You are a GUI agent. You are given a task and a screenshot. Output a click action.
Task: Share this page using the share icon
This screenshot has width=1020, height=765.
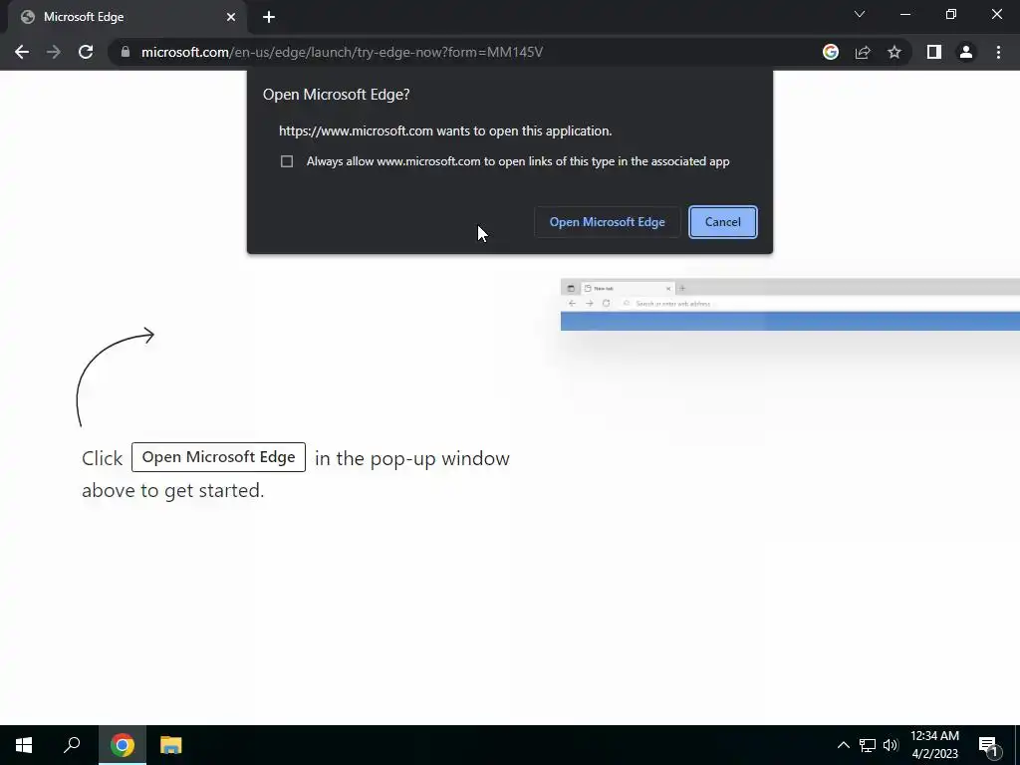(x=863, y=52)
